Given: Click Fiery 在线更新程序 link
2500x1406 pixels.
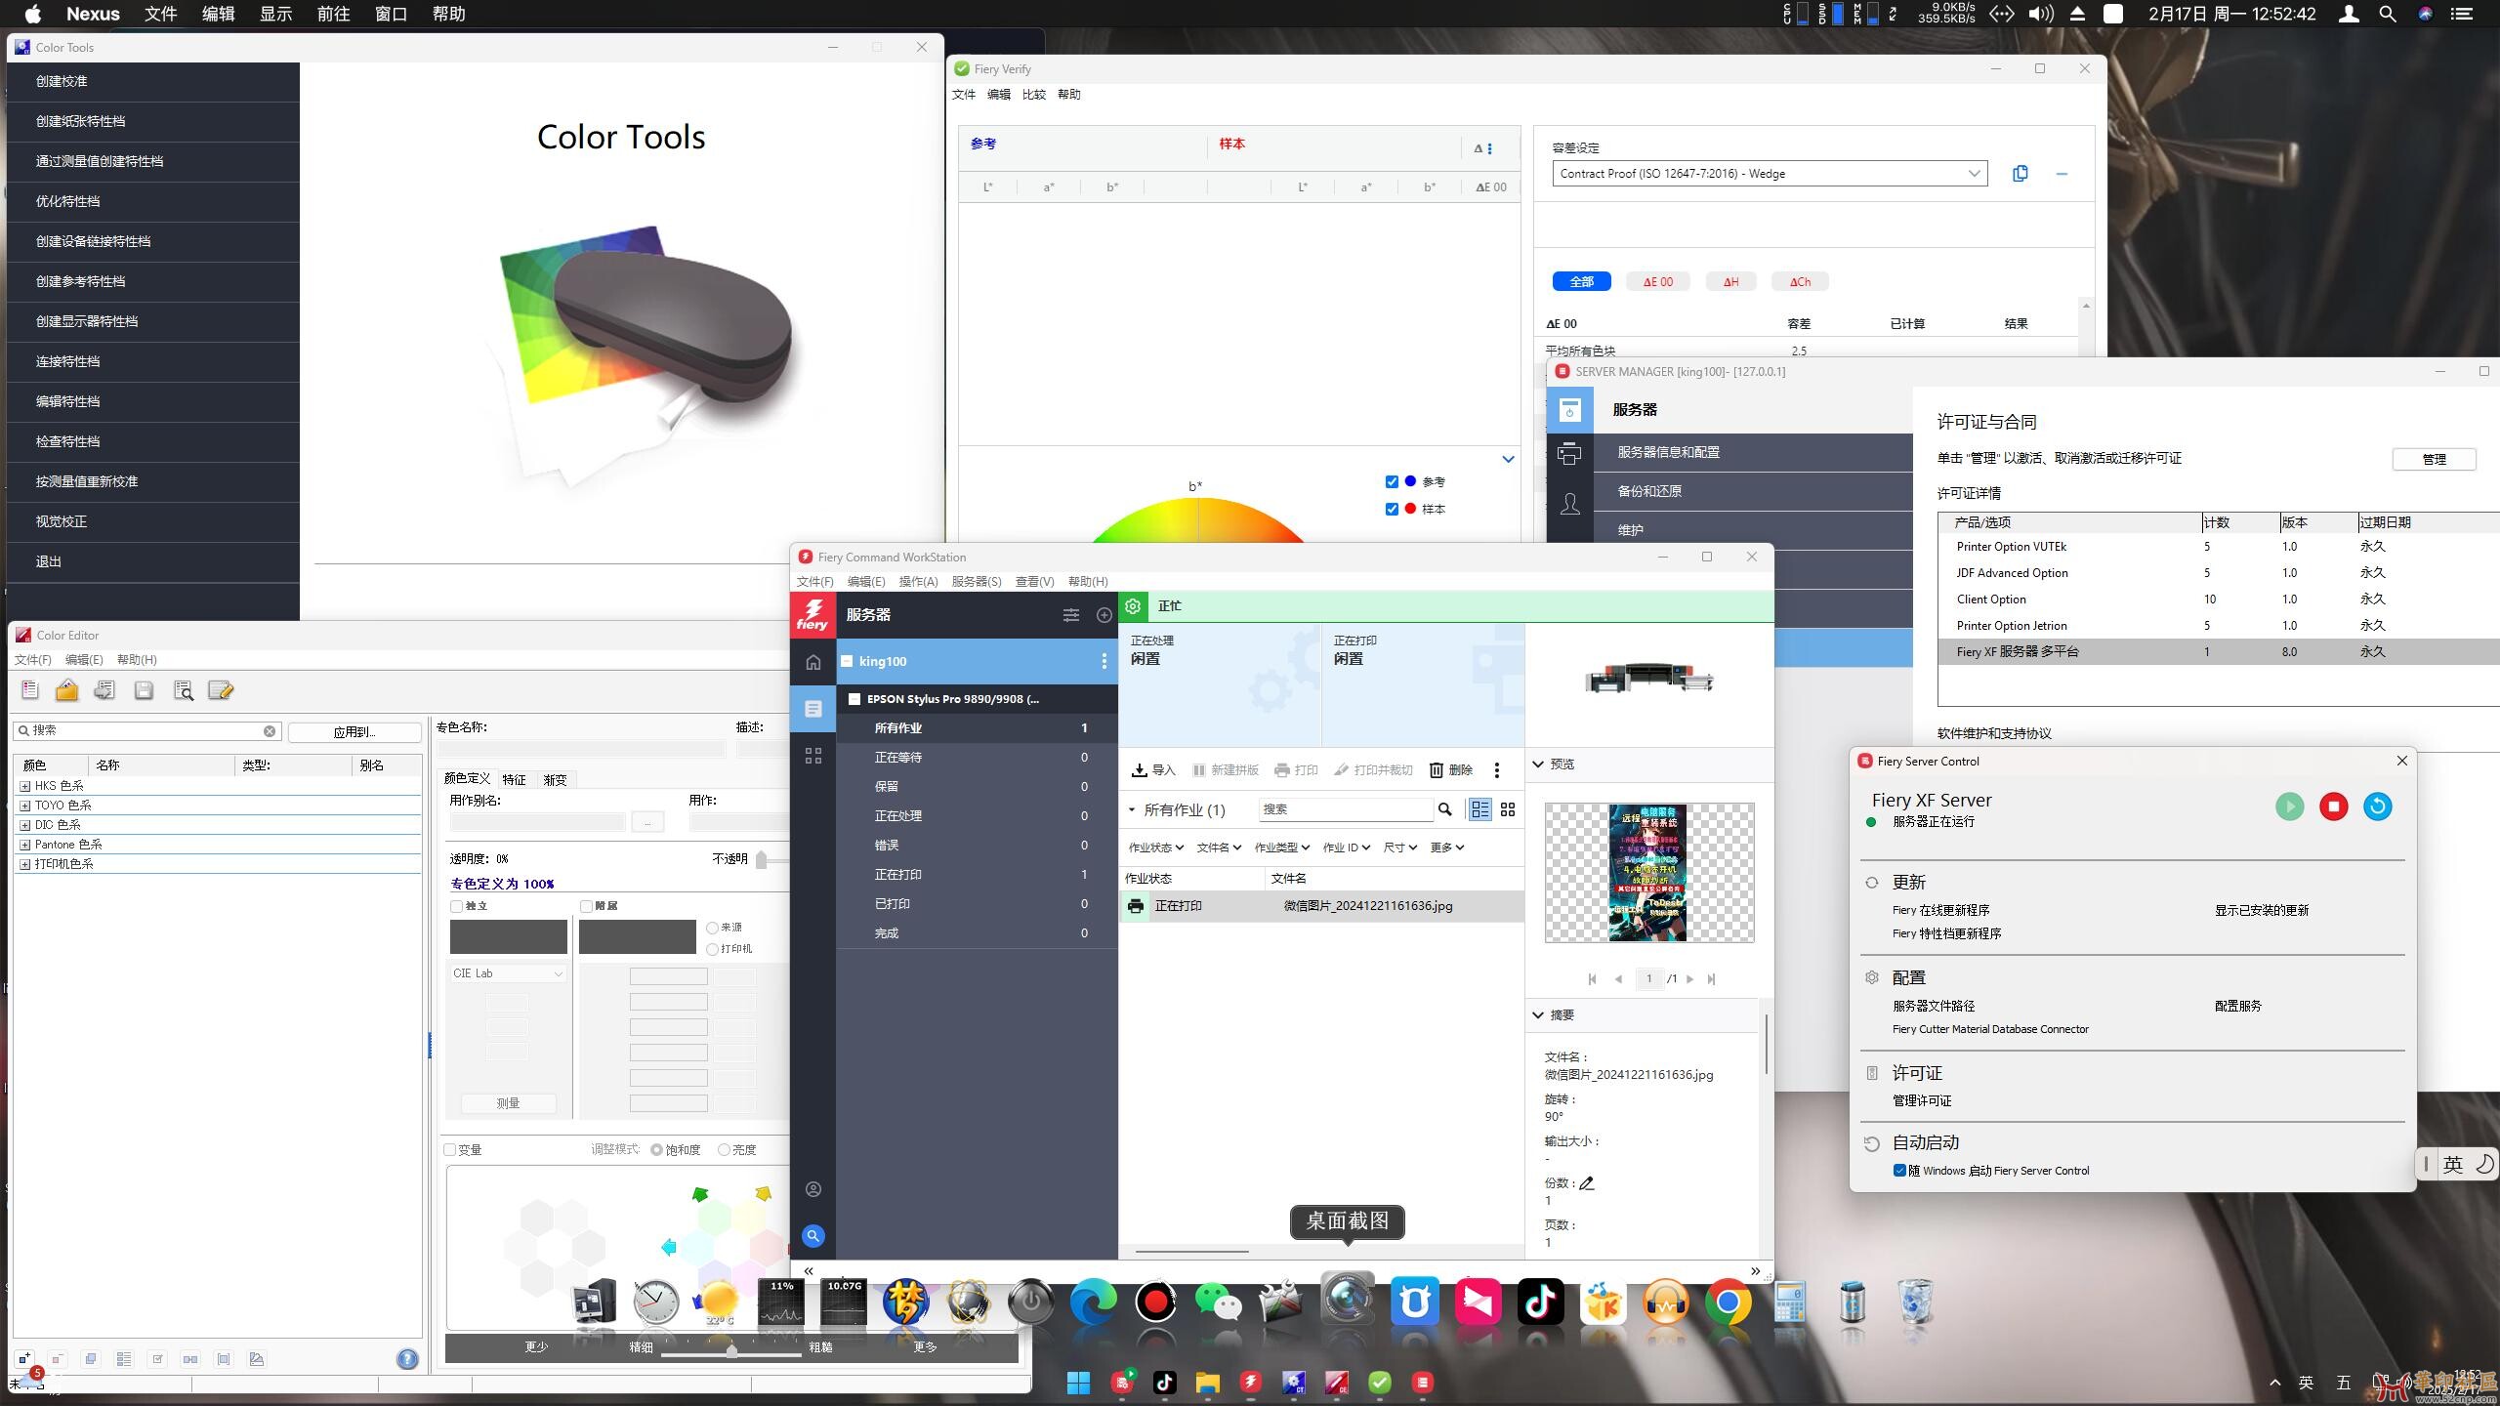Looking at the screenshot, I should coord(1940,910).
